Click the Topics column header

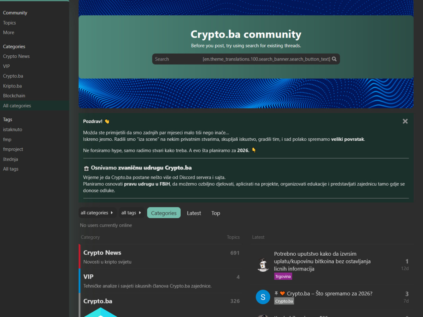(233, 237)
